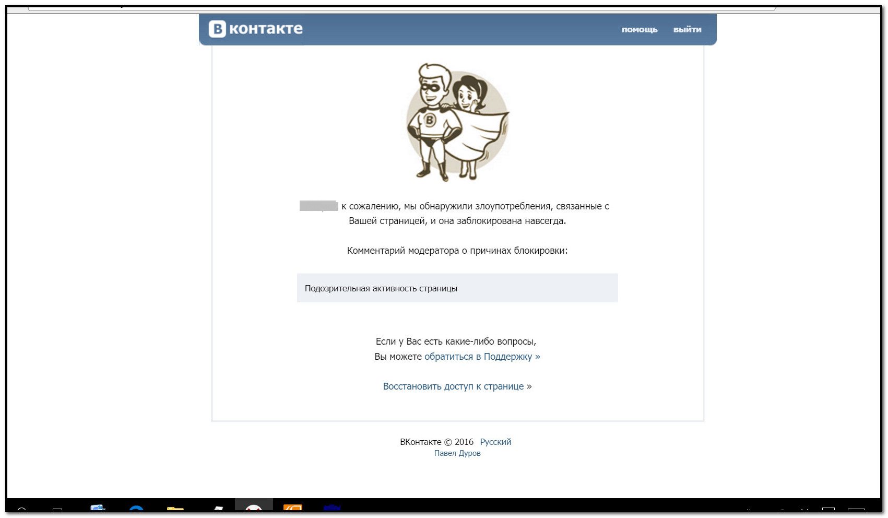This screenshot has height=518, width=888.
Task: Click the Подозрительная активность страницы comment text
Action: pos(381,288)
